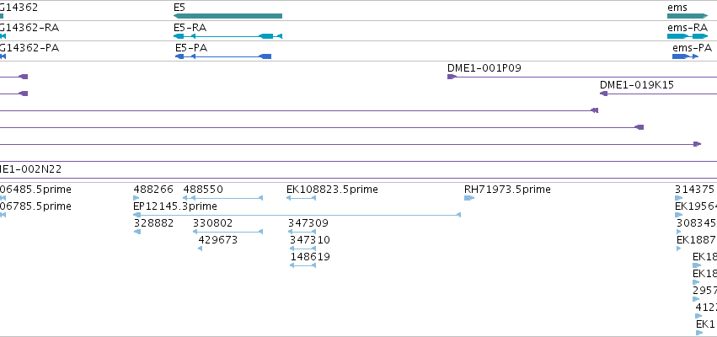Click the RH71973.5prime EST arrow
This screenshot has height=337, width=717.
pos(469,198)
